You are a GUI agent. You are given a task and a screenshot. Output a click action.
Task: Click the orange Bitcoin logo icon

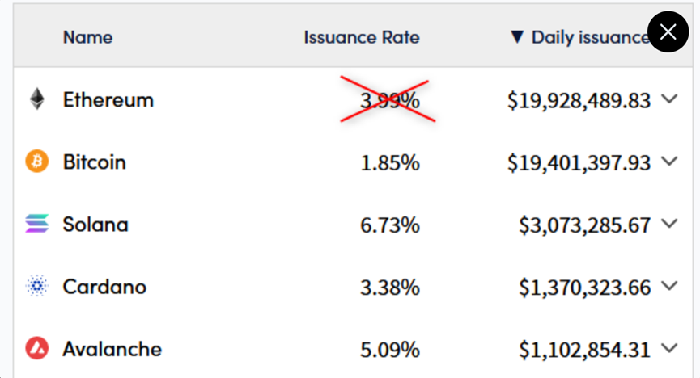37,162
